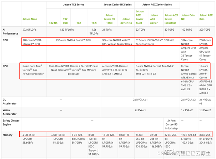Open the Jetson Xavier NX 16GB link

pos(109,19)
